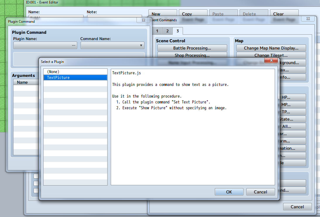
Task: Open Change Tileset command
Action: point(271,55)
